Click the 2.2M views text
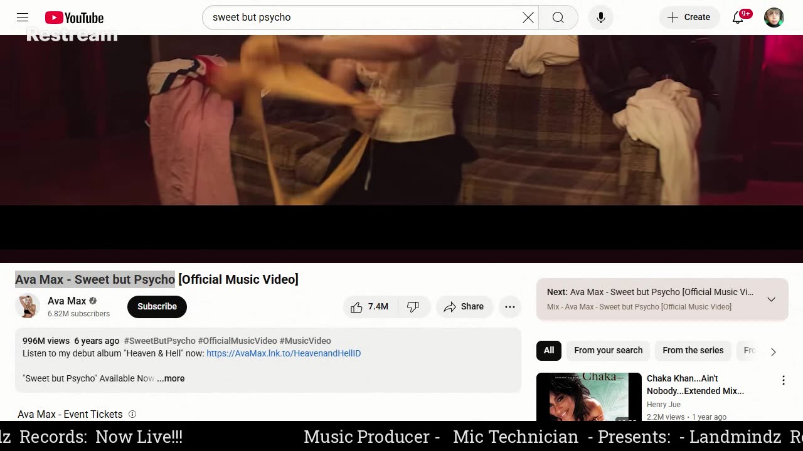 [x=666, y=417]
